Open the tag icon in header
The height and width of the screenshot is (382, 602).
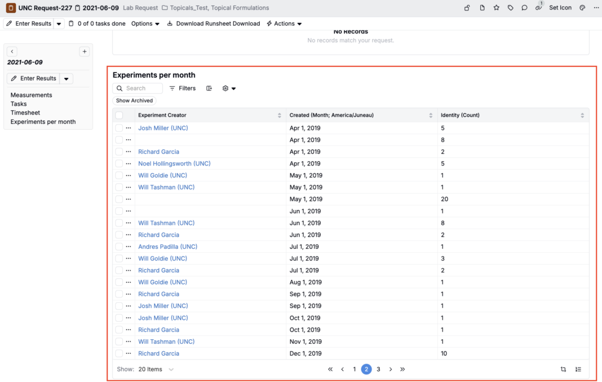(510, 8)
